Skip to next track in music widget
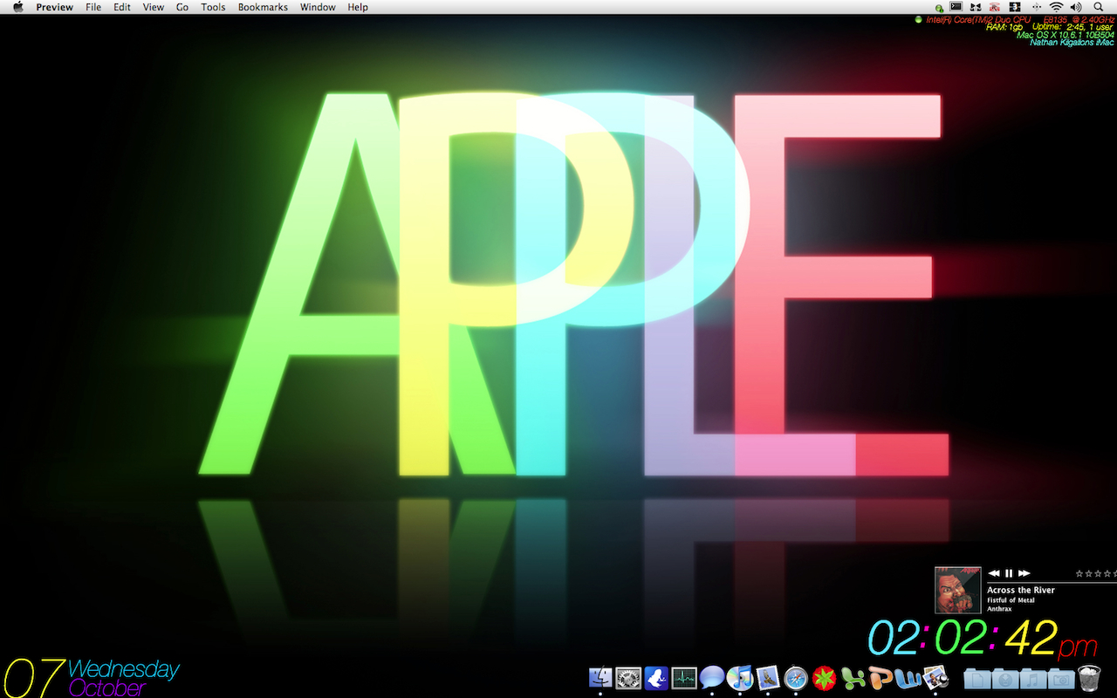1117x698 pixels. click(x=1024, y=573)
